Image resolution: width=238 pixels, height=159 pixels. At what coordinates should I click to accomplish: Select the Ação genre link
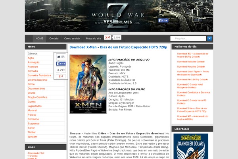click(x=31, y=58)
